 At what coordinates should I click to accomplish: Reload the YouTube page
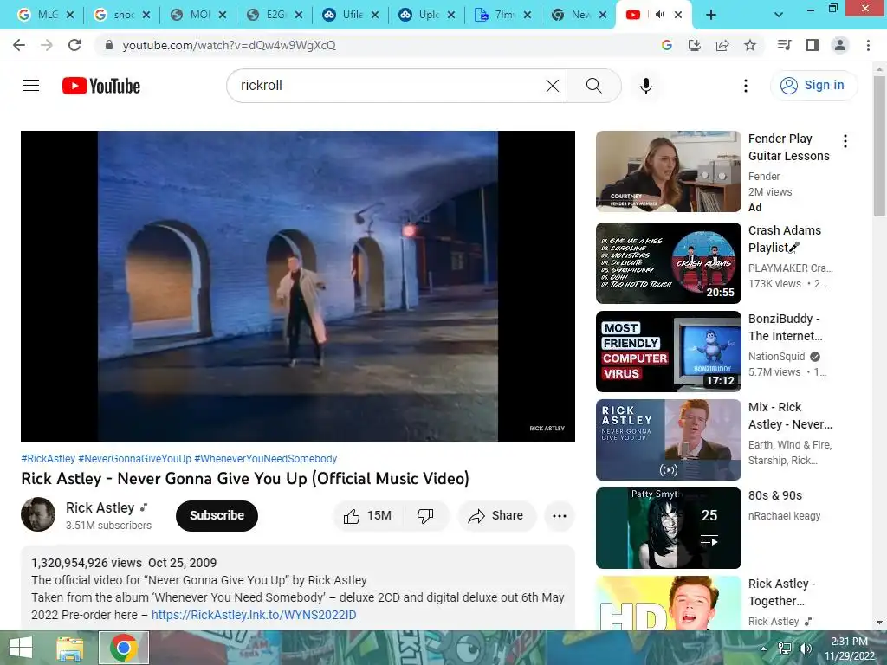coord(74,45)
